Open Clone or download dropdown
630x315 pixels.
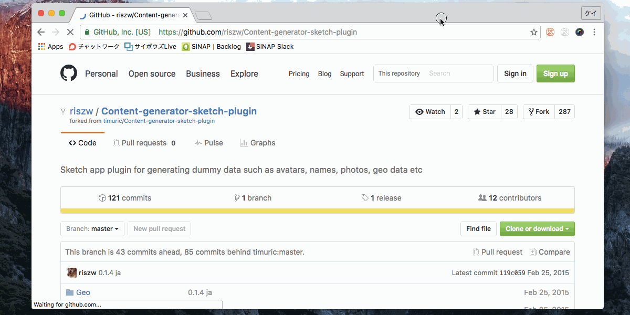pyautogui.click(x=537, y=229)
